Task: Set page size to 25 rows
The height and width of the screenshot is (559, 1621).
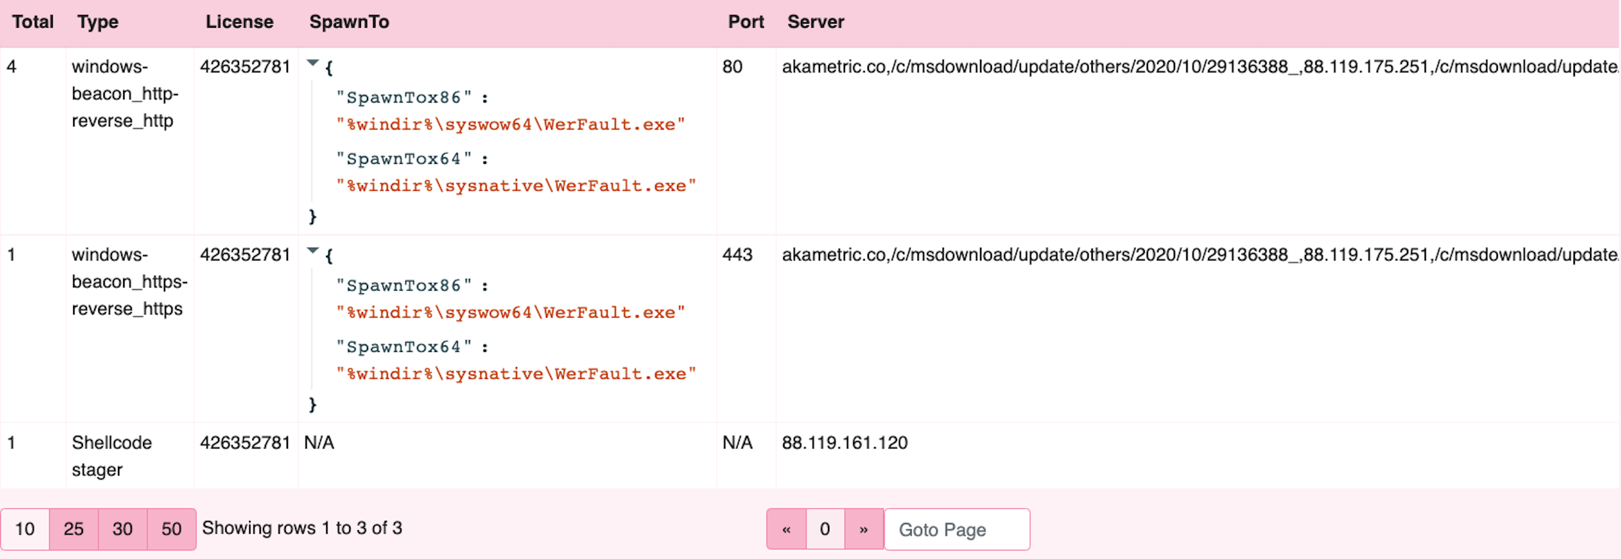Action: pos(74,529)
